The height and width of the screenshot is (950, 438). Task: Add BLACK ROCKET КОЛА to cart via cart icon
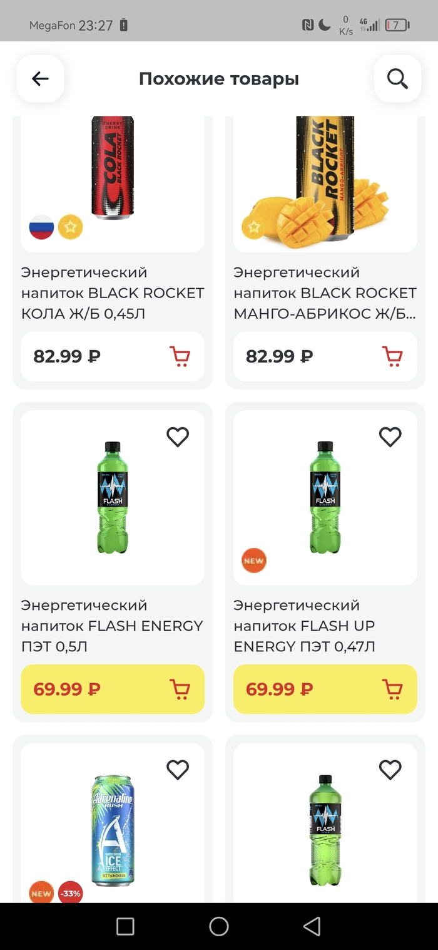(x=180, y=356)
